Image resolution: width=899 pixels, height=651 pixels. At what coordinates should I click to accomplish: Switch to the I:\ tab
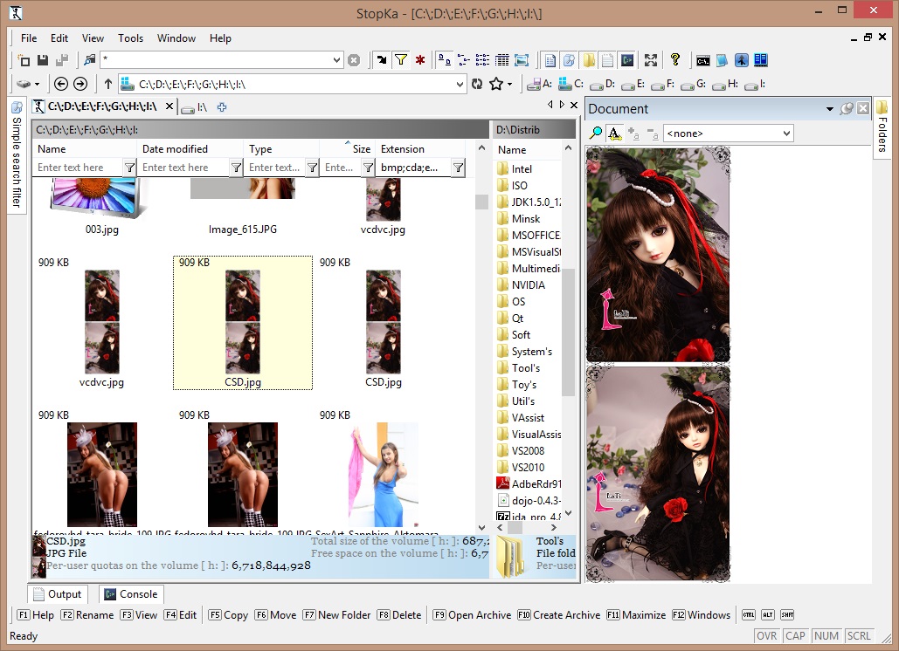[195, 107]
